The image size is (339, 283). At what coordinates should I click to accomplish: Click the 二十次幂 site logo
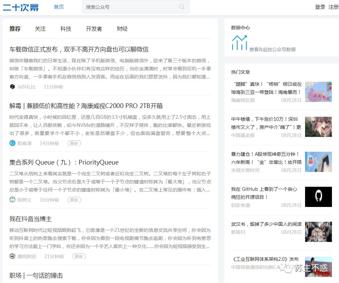coord(21,7)
